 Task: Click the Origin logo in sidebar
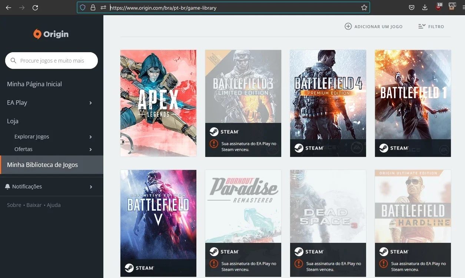click(x=51, y=34)
